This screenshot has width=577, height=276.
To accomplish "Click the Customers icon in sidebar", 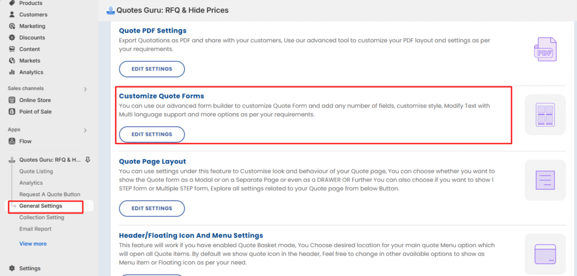I will [12, 15].
